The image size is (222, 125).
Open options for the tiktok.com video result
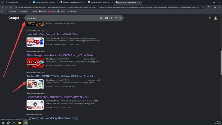coord(45,115)
